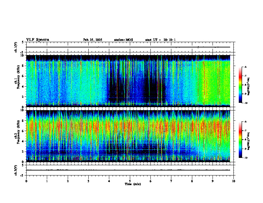Select the date "Feb. 25, 2025"
The height and width of the screenshot is (203, 263).
click(x=93, y=40)
